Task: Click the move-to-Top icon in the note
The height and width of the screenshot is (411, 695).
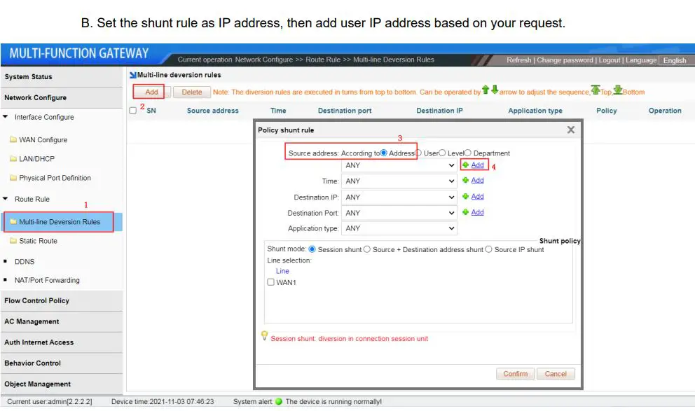Action: [x=596, y=90]
